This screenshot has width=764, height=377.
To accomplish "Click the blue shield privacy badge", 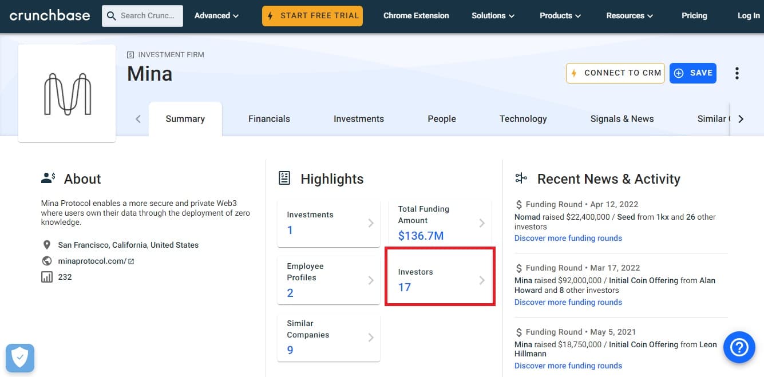I will 20,358.
